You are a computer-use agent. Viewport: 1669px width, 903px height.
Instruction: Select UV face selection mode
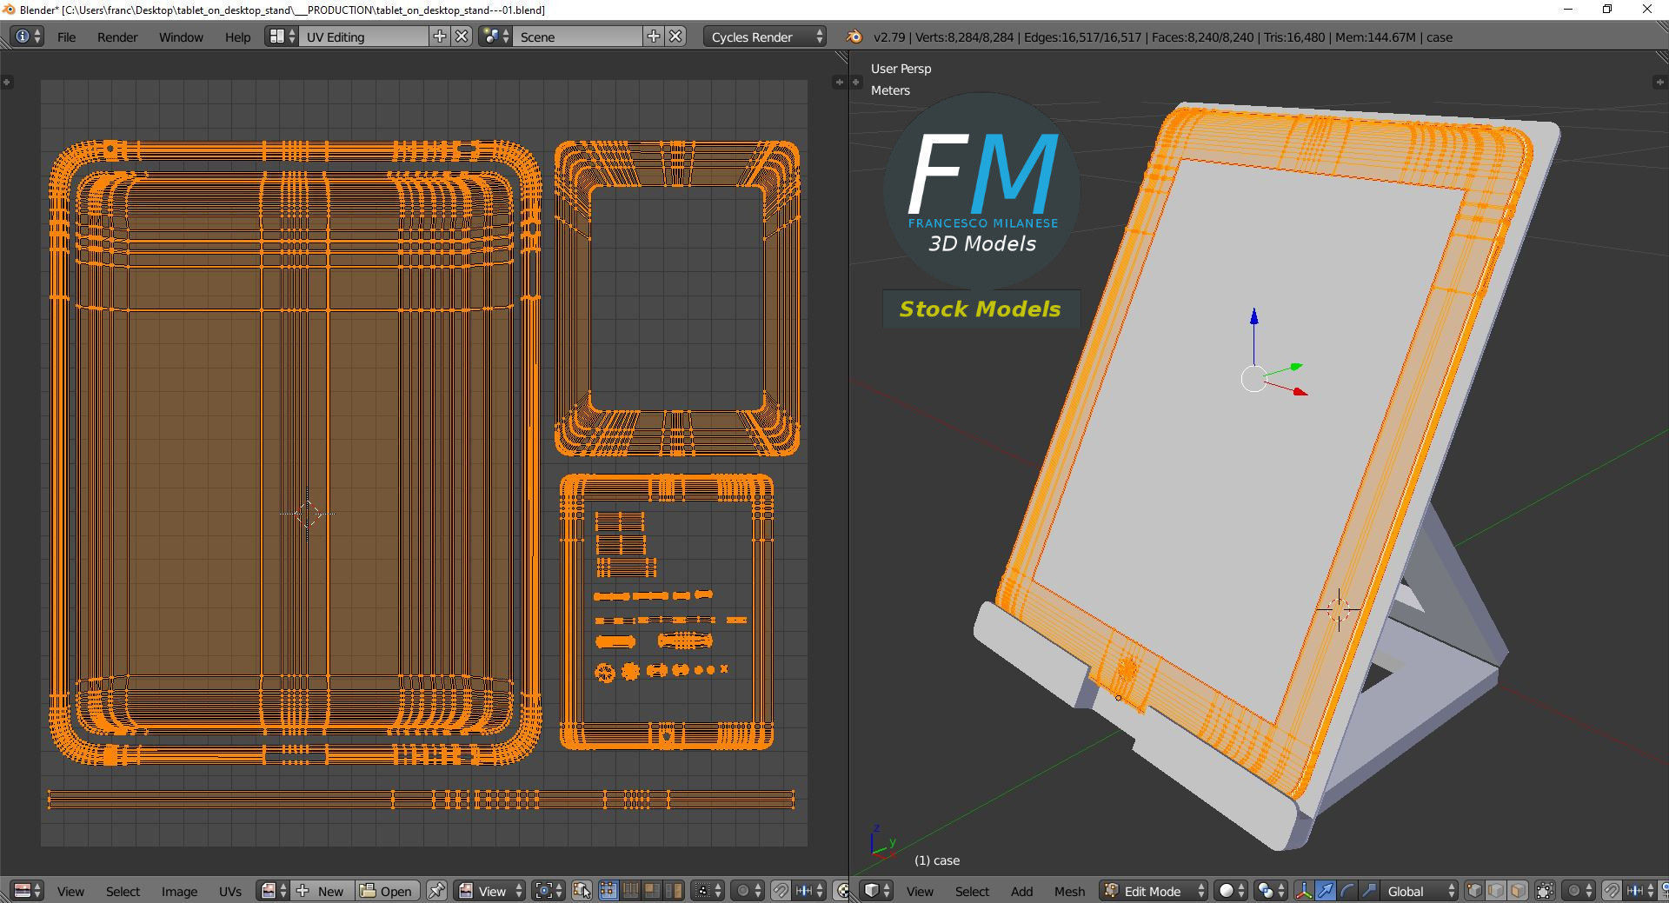coord(651,891)
